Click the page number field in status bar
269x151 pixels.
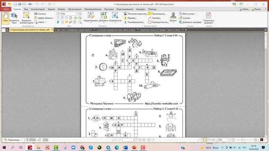click(129, 140)
